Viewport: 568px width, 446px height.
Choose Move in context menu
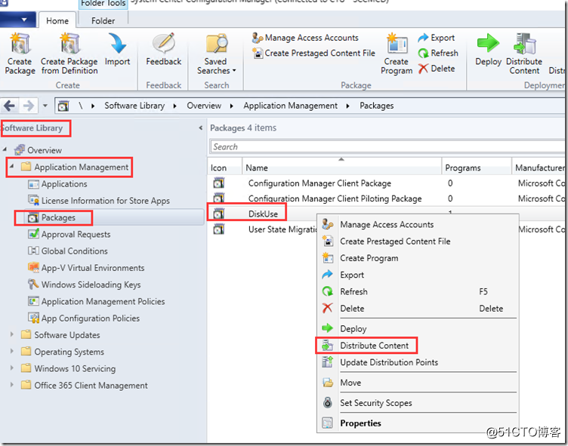click(x=418, y=383)
